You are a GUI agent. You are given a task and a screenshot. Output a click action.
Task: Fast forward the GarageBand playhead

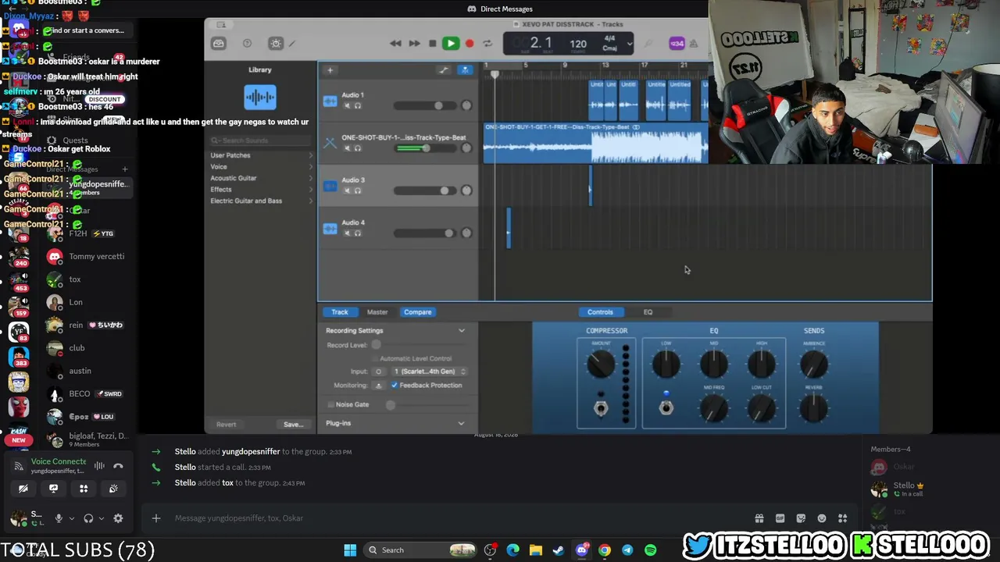pos(414,44)
